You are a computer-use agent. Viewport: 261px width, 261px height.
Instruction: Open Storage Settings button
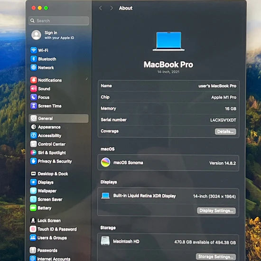(x=216, y=257)
